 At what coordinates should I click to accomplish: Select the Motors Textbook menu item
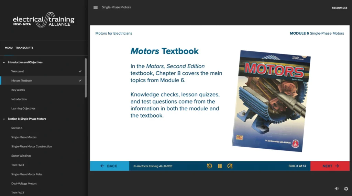click(x=43, y=81)
